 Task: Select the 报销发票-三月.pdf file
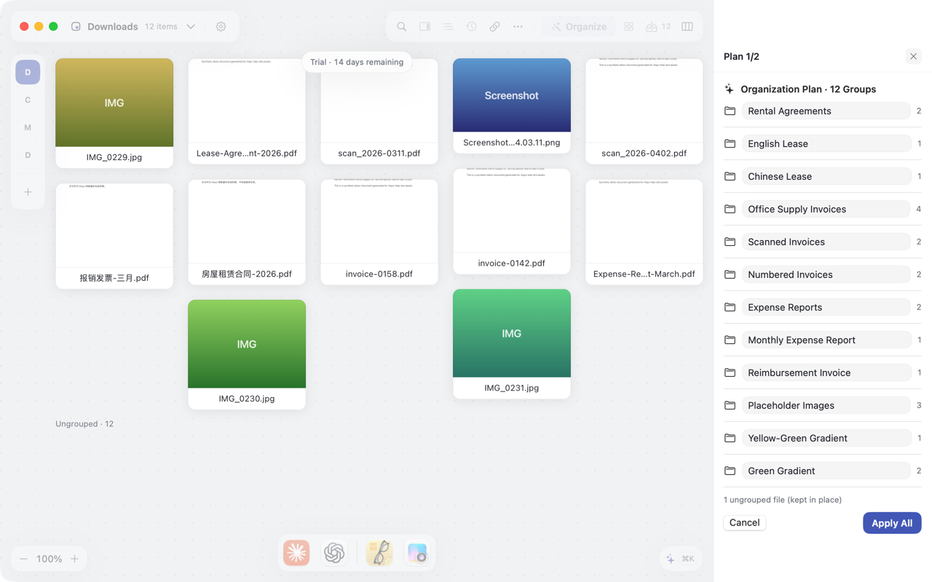[x=114, y=236]
